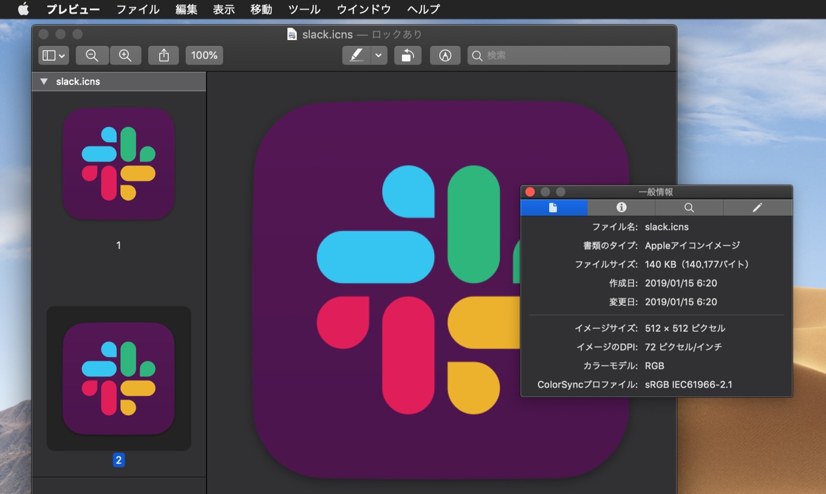Open the ヘルプ menu
The width and height of the screenshot is (826, 494).
(x=423, y=9)
